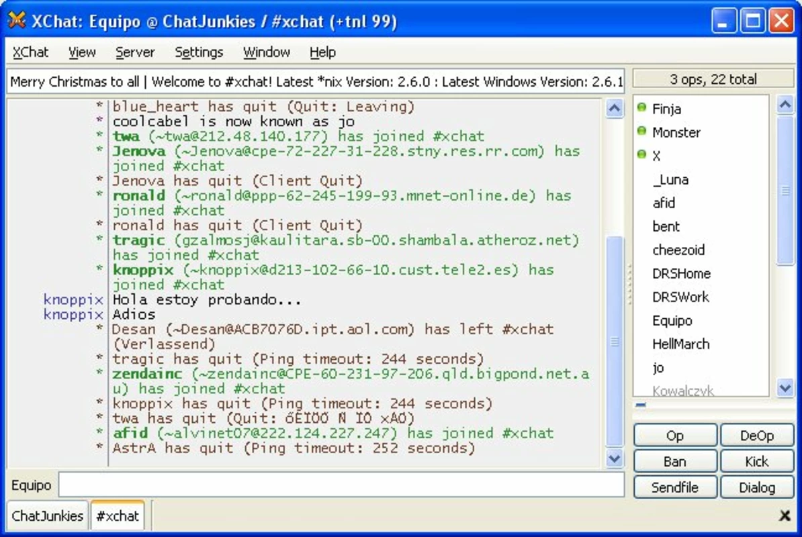Image resolution: width=802 pixels, height=537 pixels.
Task: Open the Help menu
Action: [x=322, y=52]
